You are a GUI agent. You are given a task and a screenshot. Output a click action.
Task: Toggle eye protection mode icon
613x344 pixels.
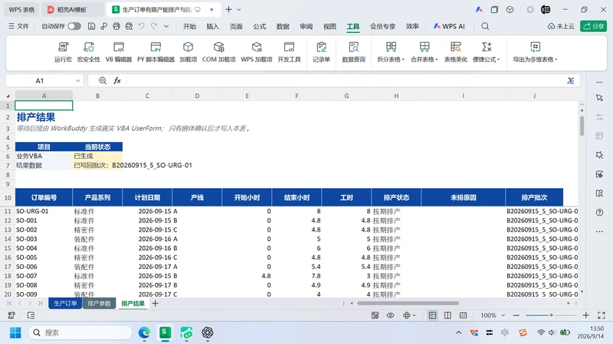(391, 315)
